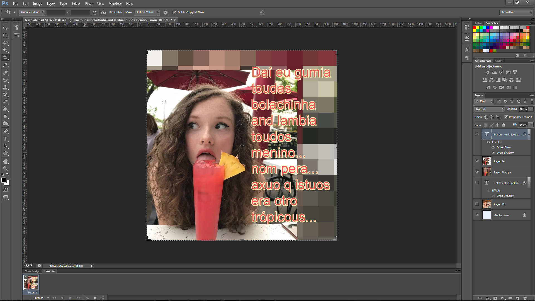Select the Zoom tool
Viewport: 535px width, 301px height.
coord(5,169)
